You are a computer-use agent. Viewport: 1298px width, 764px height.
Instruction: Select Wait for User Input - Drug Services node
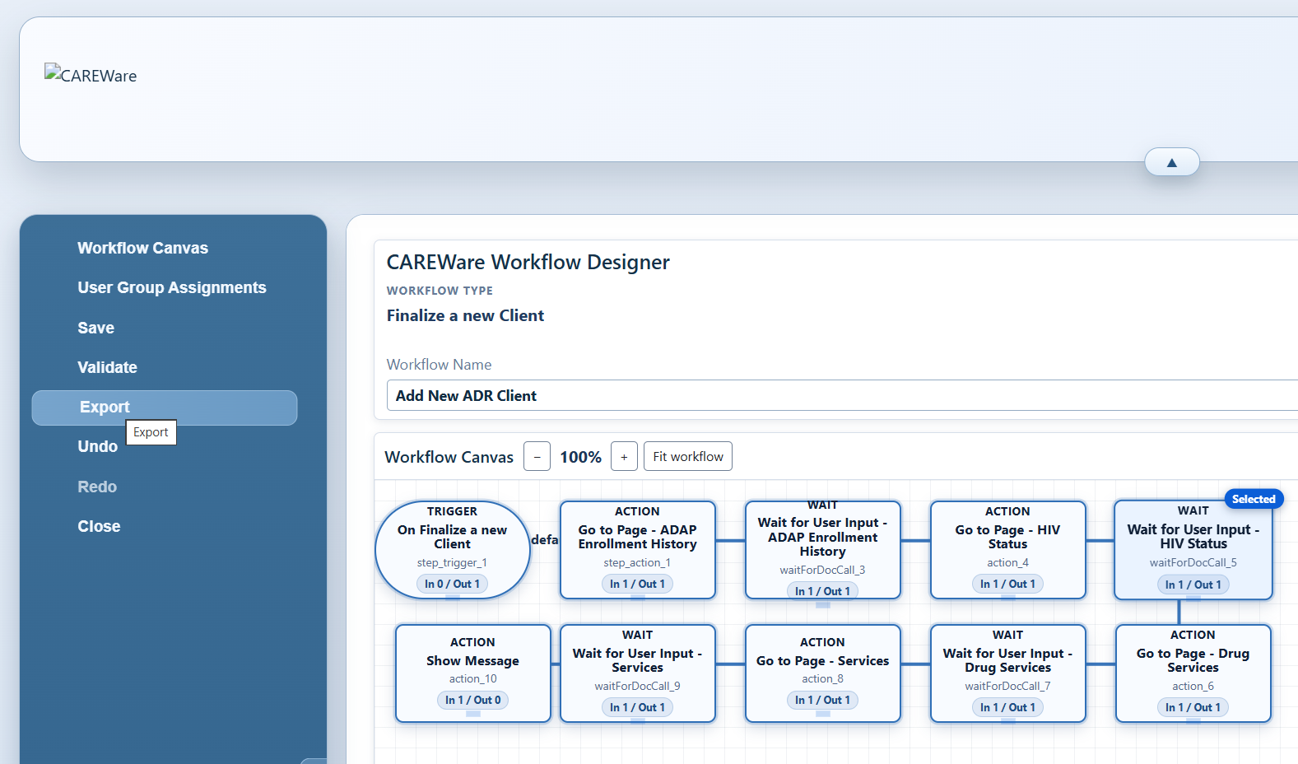(x=1008, y=673)
